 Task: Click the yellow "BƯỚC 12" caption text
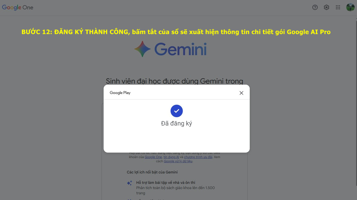[176, 32]
